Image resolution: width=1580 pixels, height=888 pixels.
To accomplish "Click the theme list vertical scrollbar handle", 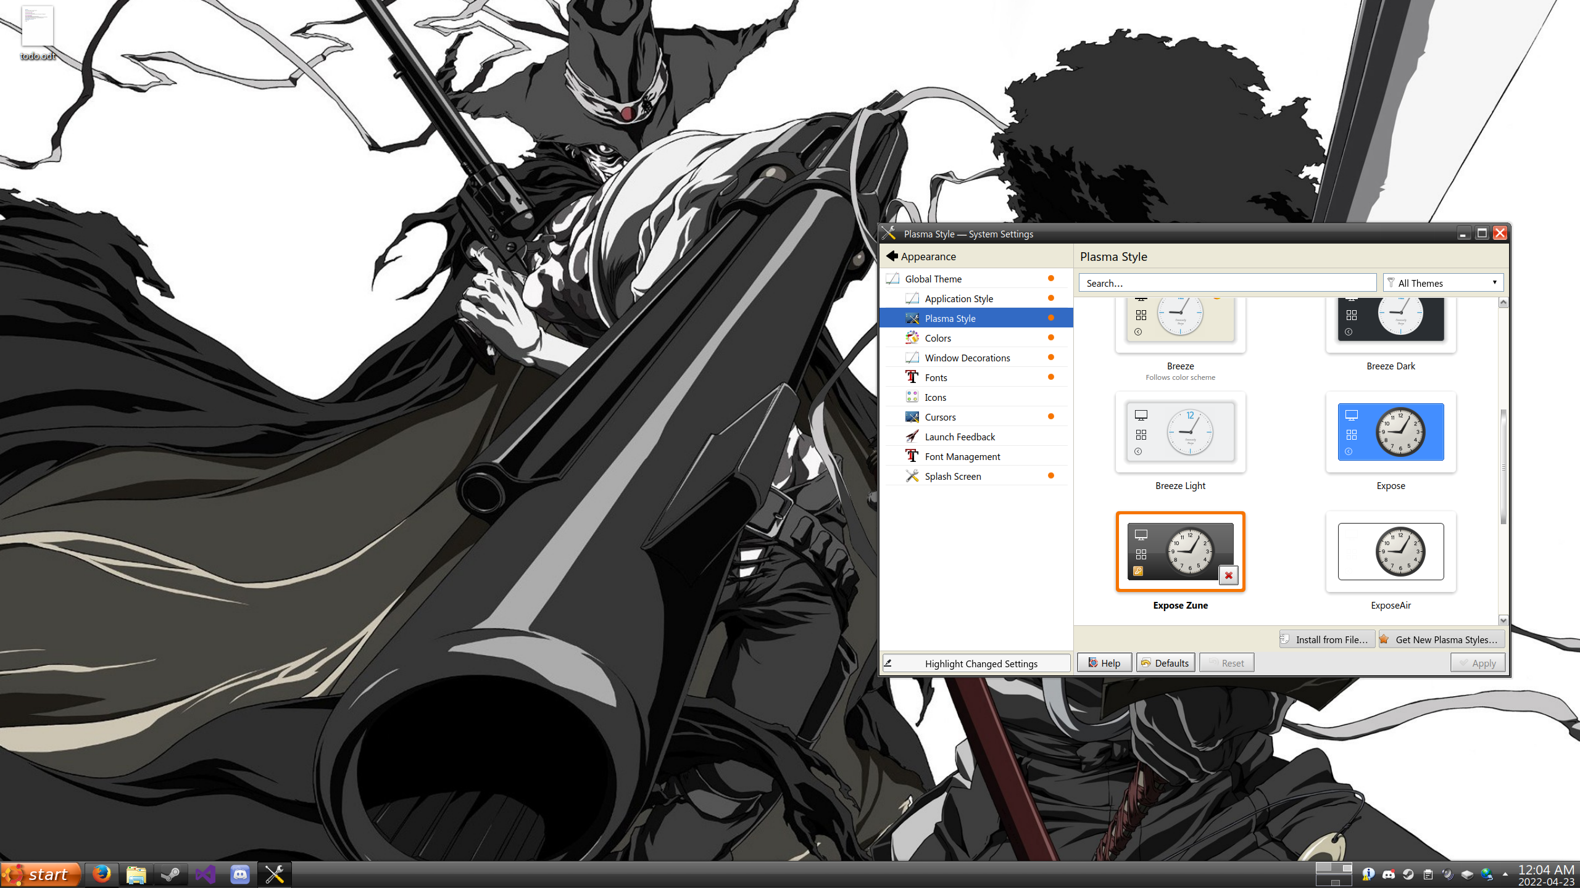I will (x=1503, y=467).
